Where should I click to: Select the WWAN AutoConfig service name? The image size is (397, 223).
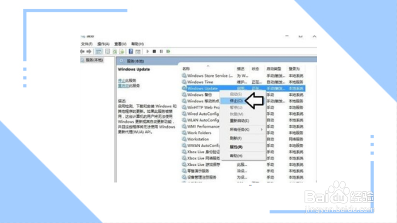[203, 145]
